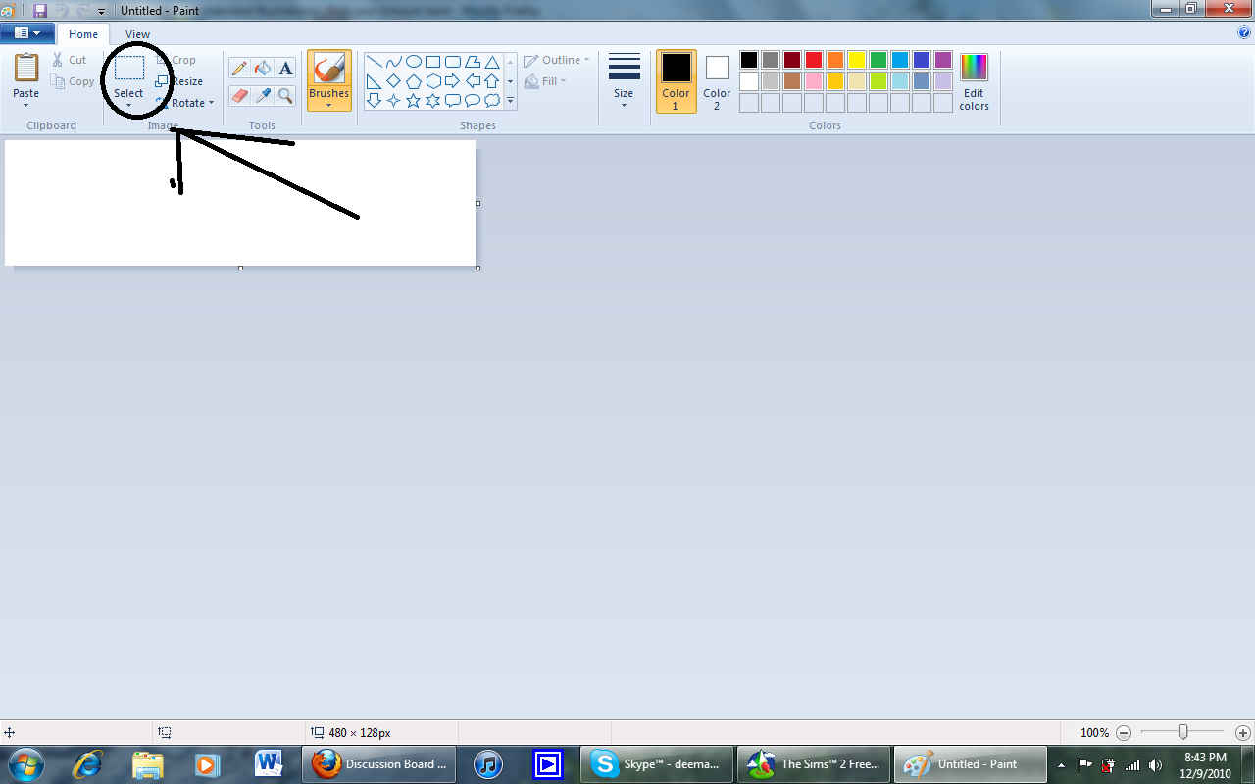
Task: Select the Text tool
Action: pyautogui.click(x=284, y=69)
